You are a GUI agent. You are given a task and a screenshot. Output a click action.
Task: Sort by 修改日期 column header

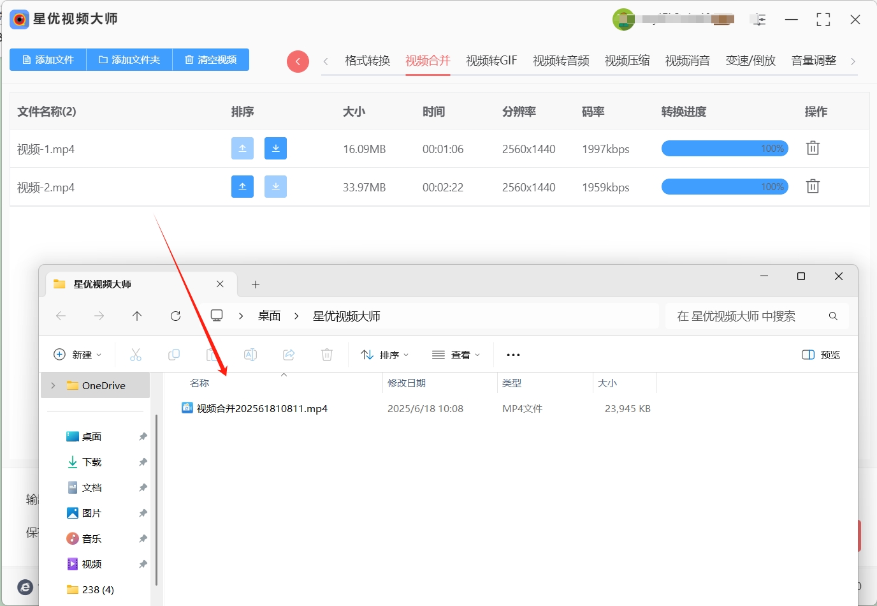(407, 383)
